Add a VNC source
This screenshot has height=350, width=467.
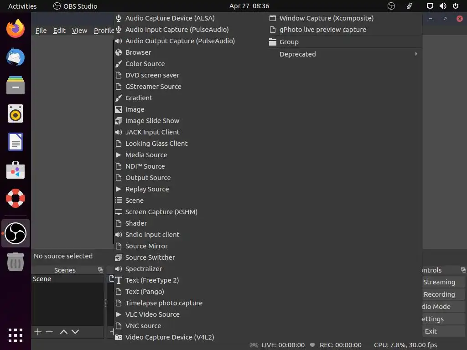191,326
